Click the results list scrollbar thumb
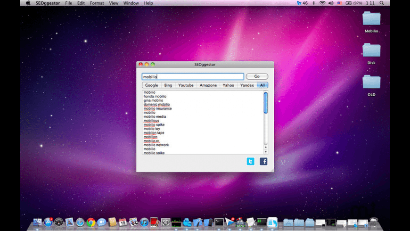 [x=266, y=103]
